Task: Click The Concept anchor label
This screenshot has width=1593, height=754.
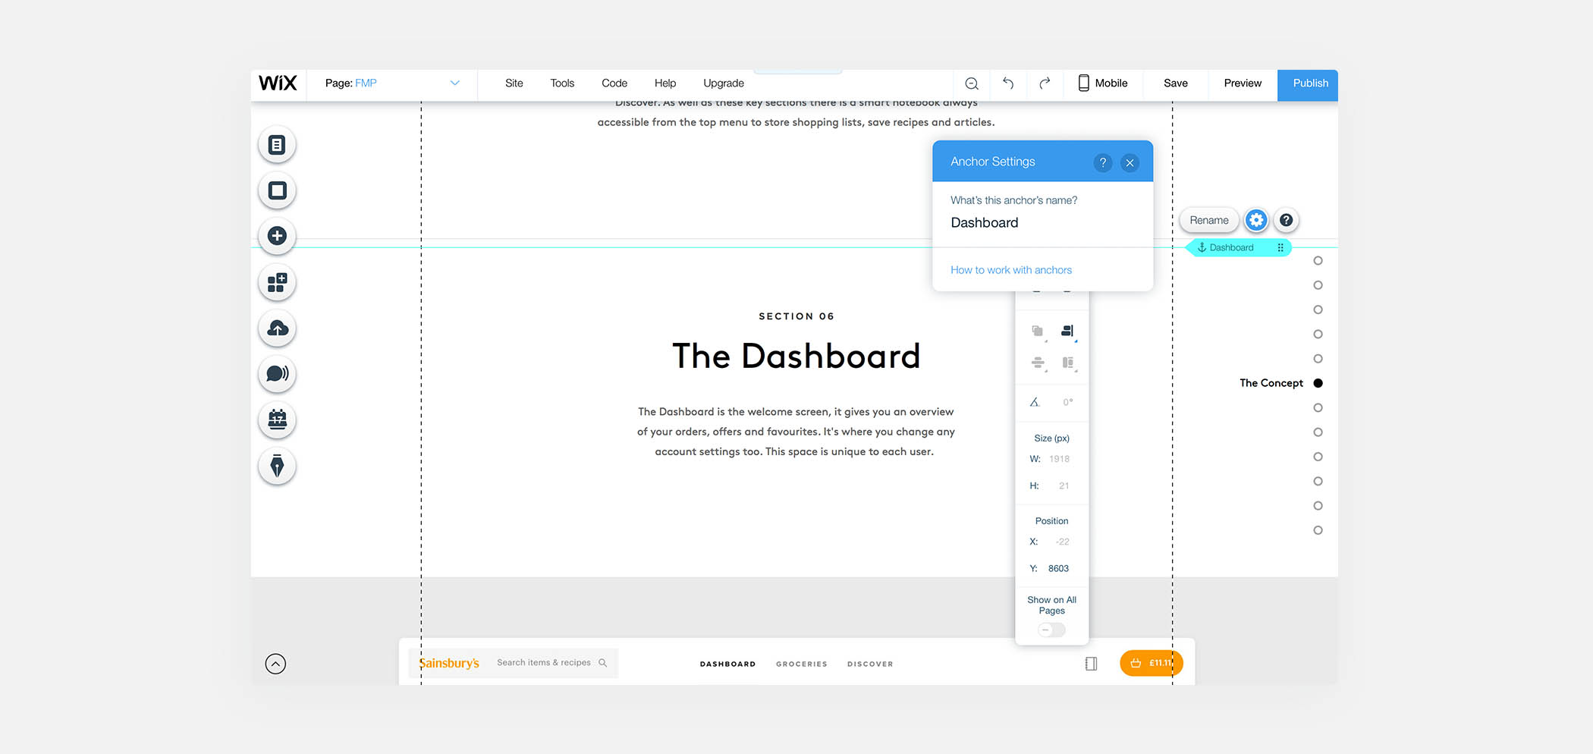Action: pyautogui.click(x=1271, y=383)
